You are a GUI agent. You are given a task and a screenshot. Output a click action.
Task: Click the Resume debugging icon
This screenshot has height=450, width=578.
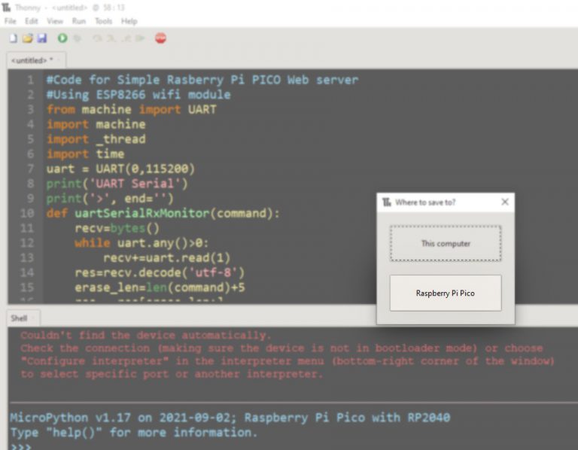(x=140, y=38)
